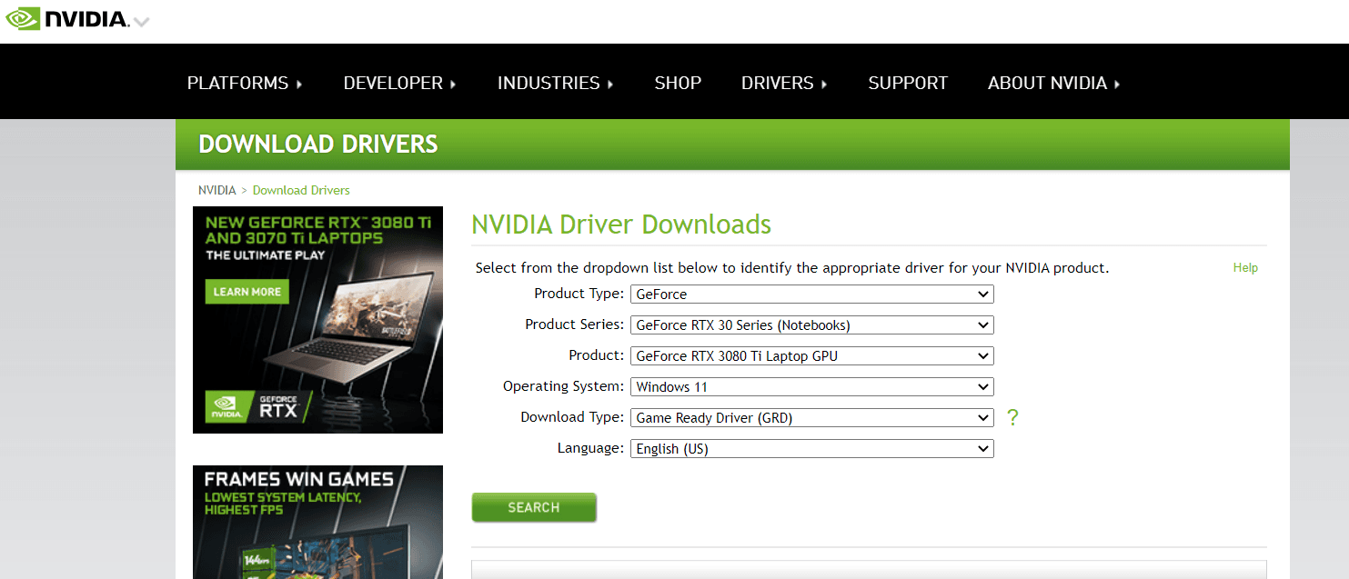This screenshot has height=579, width=1349.
Task: Click the LEARN MORE button in the banner
Action: coord(247,291)
